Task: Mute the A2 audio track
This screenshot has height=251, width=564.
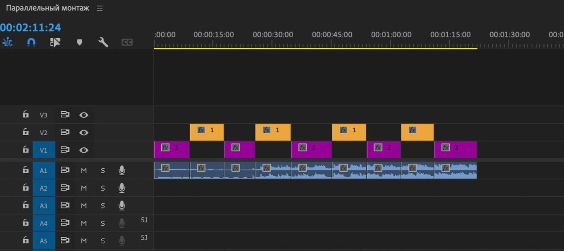Action: pyautogui.click(x=84, y=188)
